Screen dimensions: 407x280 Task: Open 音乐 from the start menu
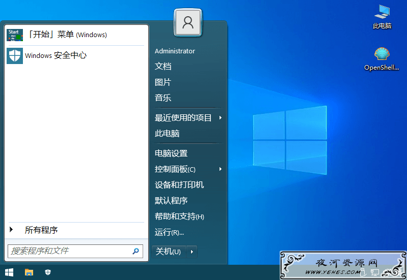point(163,98)
